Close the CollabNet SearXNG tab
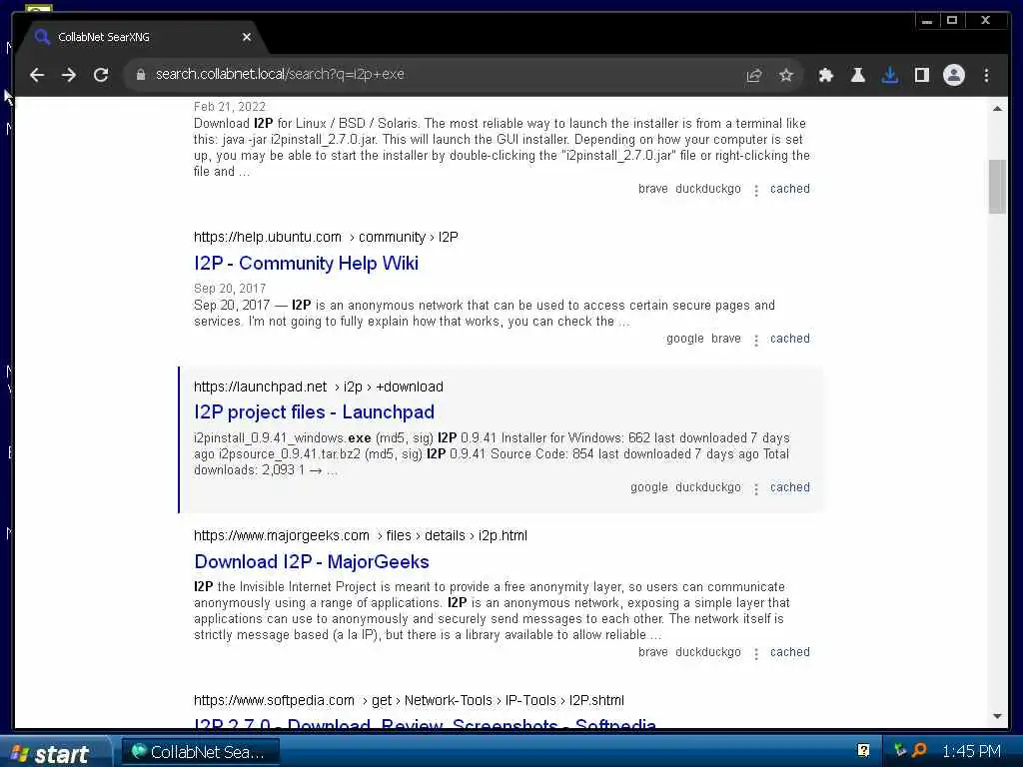The width and height of the screenshot is (1023, 767). click(x=247, y=37)
